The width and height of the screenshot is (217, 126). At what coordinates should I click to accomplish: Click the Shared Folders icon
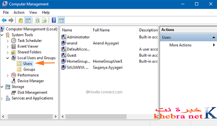pos(14,52)
